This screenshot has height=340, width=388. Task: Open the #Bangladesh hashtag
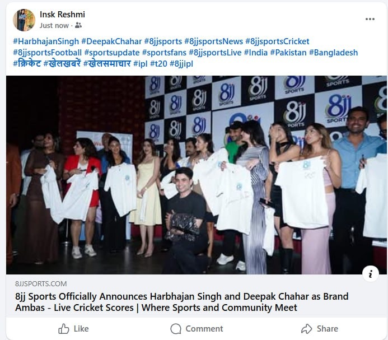(x=333, y=53)
